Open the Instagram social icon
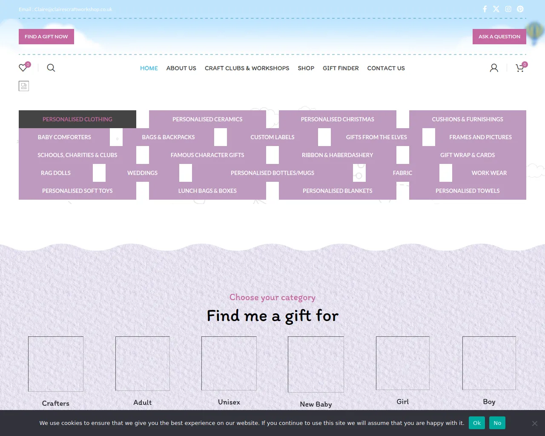The width and height of the screenshot is (545, 436). (508, 9)
